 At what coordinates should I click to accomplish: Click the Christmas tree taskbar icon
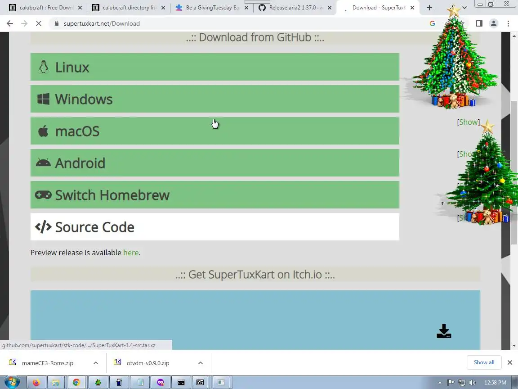98,382
